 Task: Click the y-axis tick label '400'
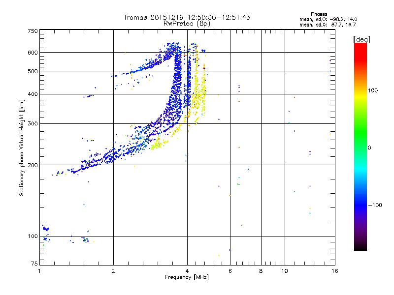click(33, 94)
